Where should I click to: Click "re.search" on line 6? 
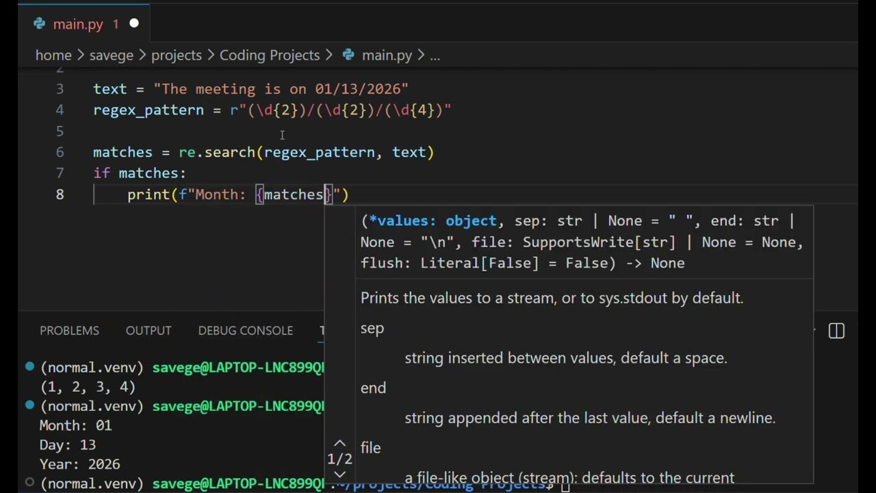(x=218, y=152)
